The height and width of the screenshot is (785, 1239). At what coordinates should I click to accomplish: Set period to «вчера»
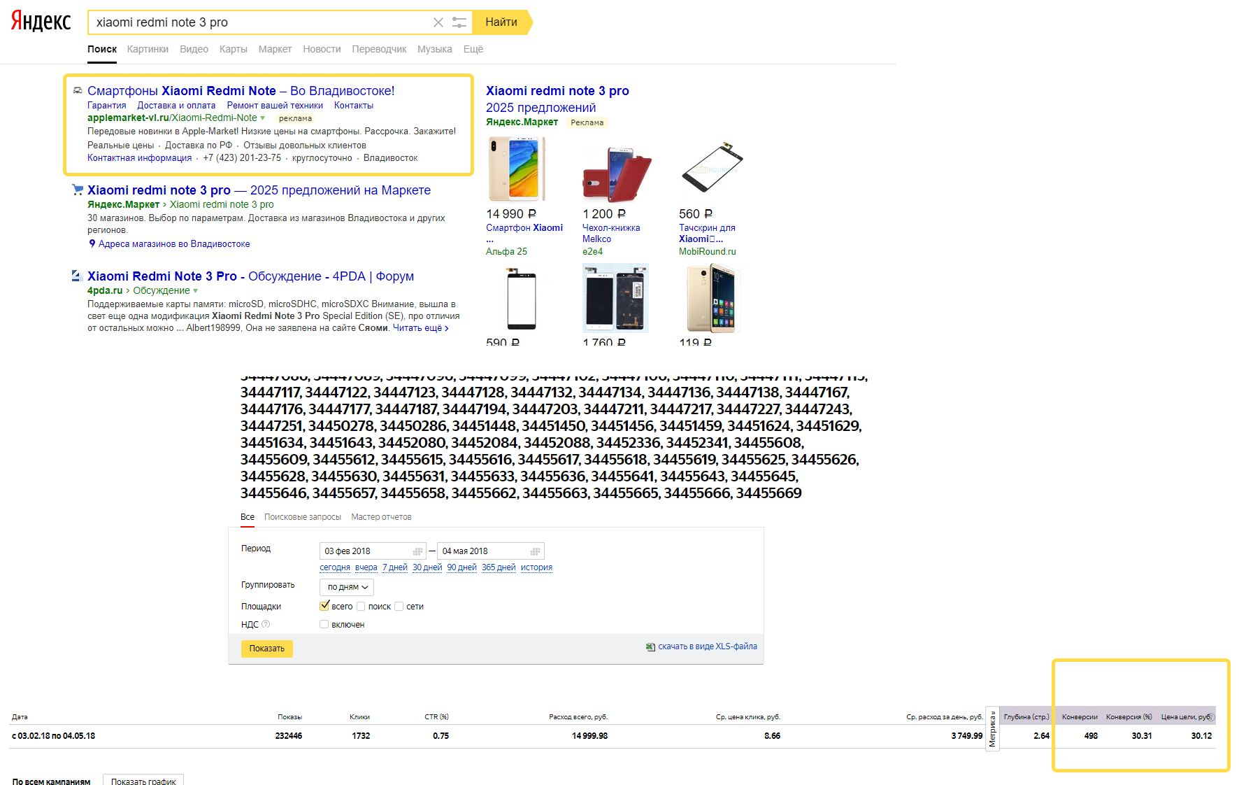click(x=366, y=567)
